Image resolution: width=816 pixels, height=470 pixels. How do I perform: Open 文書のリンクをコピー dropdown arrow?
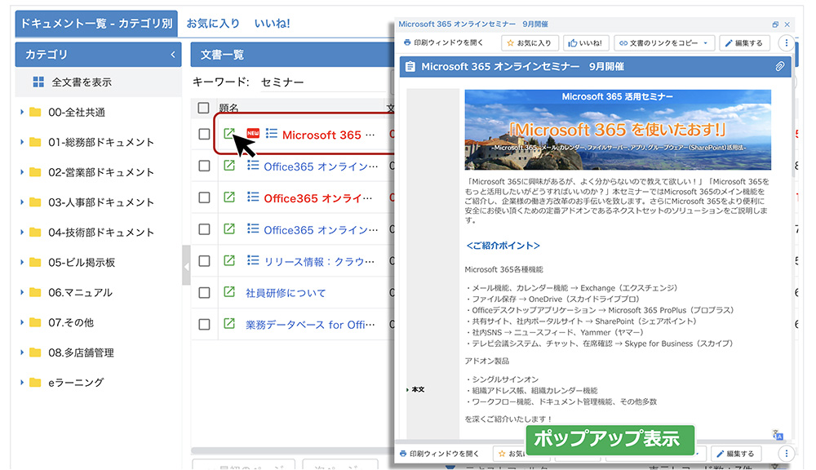(706, 43)
